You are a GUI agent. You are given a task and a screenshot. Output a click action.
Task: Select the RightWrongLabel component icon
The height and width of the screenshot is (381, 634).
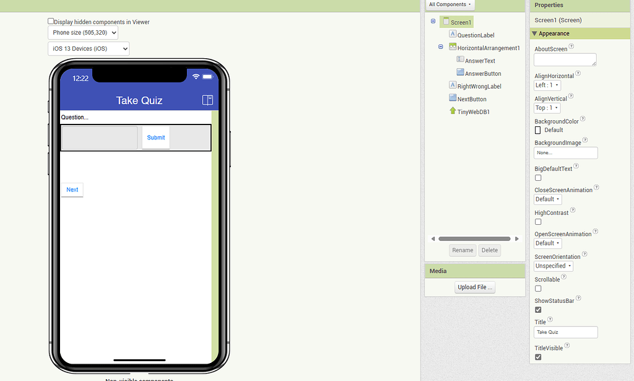453,85
